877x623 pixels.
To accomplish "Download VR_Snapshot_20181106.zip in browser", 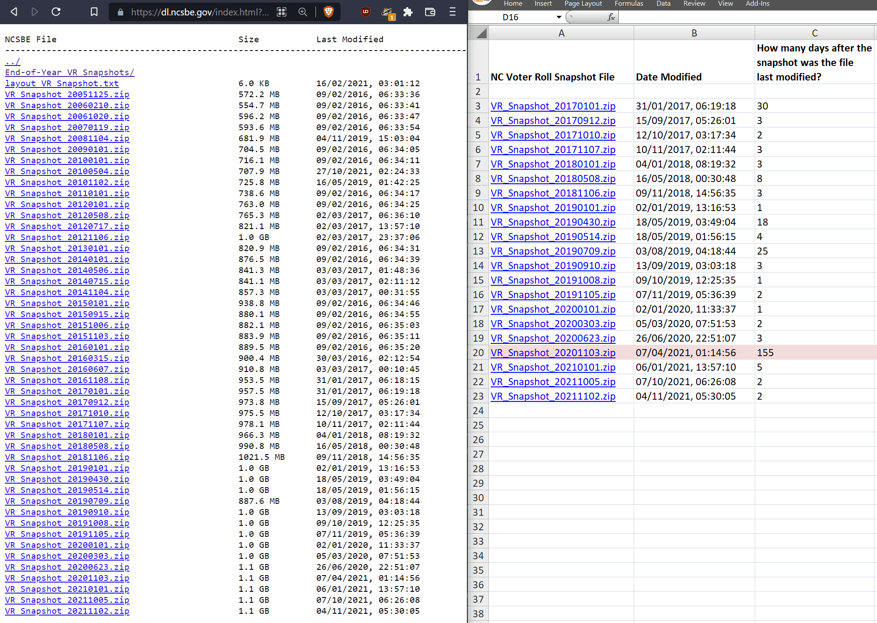I will tap(67, 457).
